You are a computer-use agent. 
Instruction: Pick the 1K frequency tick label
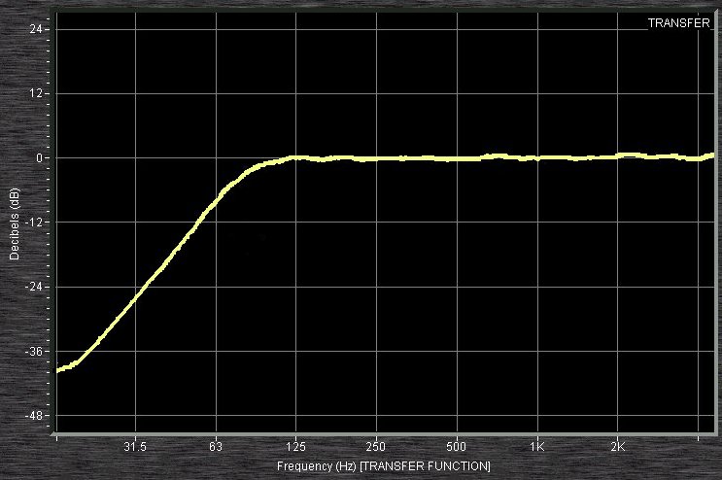[537, 447]
